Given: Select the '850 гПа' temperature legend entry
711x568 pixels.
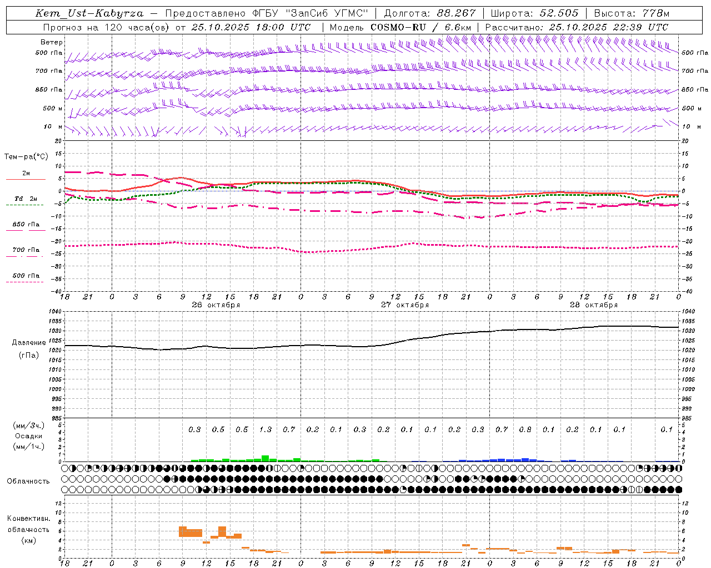Looking at the screenshot, I should tap(26, 225).
